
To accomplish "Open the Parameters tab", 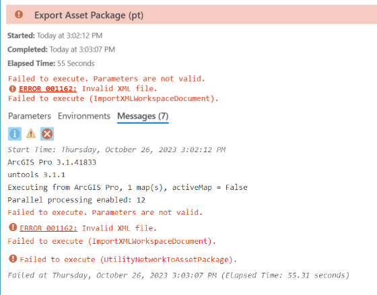I will coord(30,116).
